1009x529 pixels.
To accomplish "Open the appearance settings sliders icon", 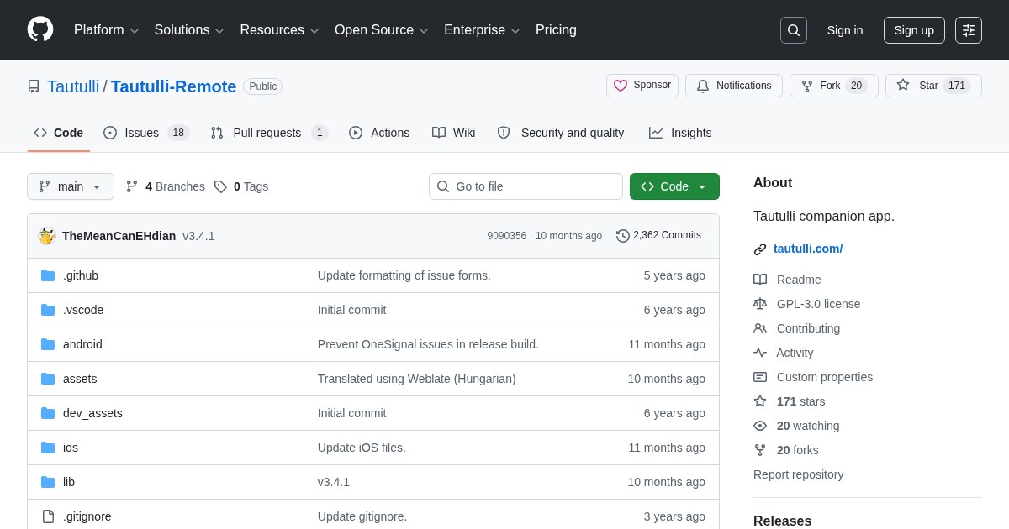I will (x=969, y=30).
